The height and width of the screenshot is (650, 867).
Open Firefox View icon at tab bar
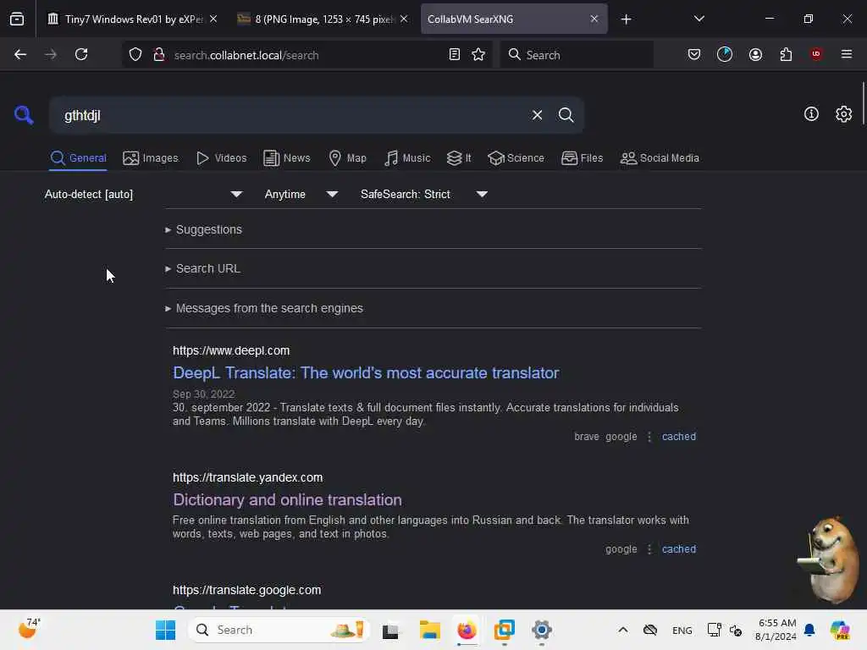pos(17,19)
